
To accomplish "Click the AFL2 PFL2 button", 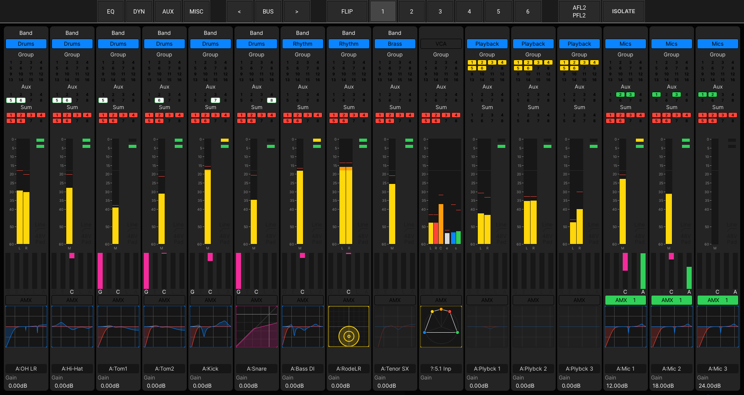I will 579,11.
